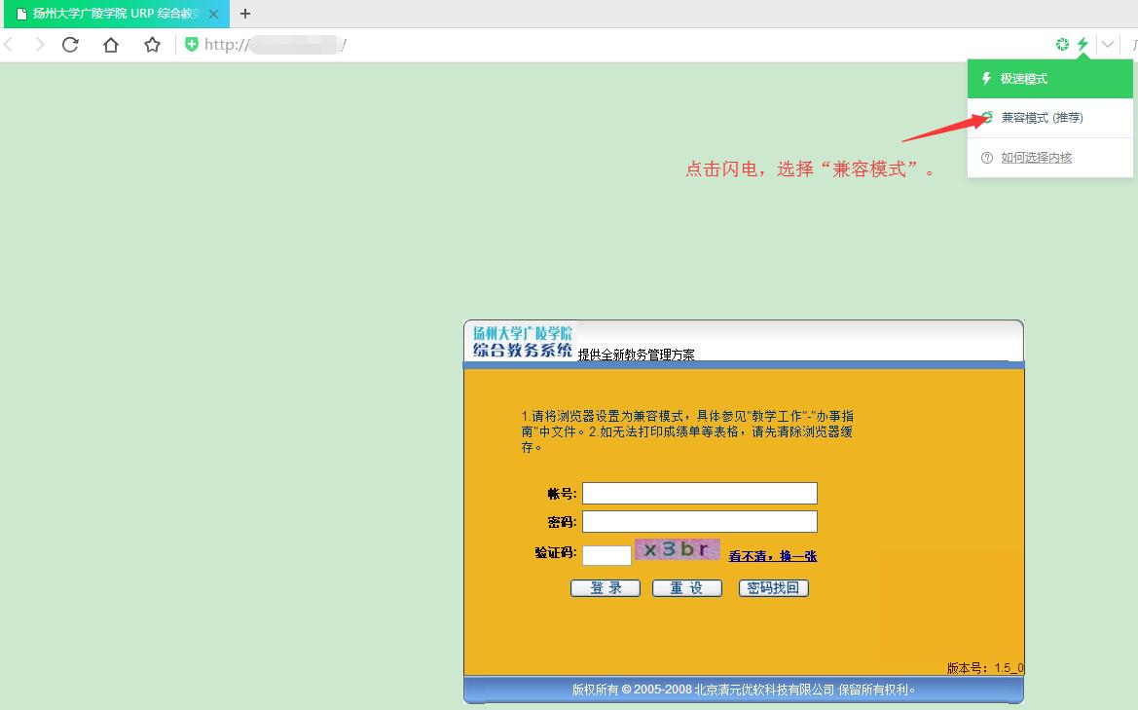Click the 帐号 account input field
This screenshot has height=710, width=1138.
tap(699, 494)
